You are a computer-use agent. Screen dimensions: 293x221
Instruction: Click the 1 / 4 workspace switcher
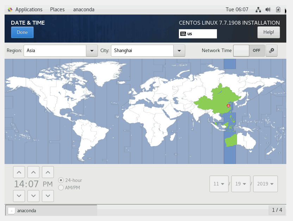(277, 210)
